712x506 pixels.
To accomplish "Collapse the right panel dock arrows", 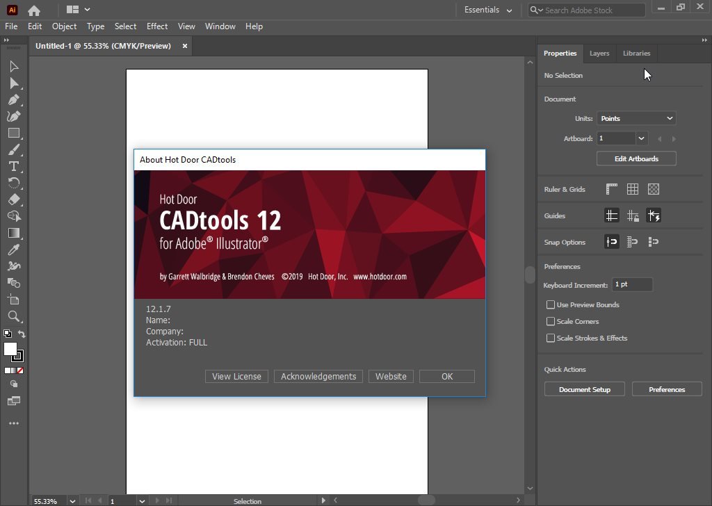I will [x=704, y=40].
